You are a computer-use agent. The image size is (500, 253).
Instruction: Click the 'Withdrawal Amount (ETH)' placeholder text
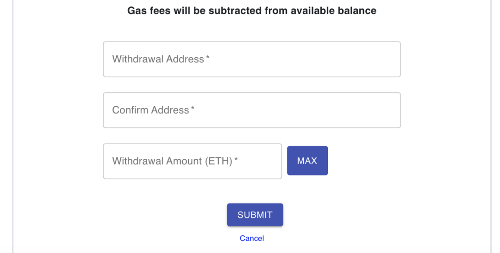point(172,161)
